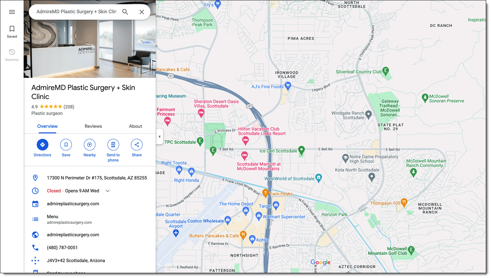Screen dimensions: 491x278
Task: Open the hamburger main menu
Action: pyautogui.click(x=12, y=12)
